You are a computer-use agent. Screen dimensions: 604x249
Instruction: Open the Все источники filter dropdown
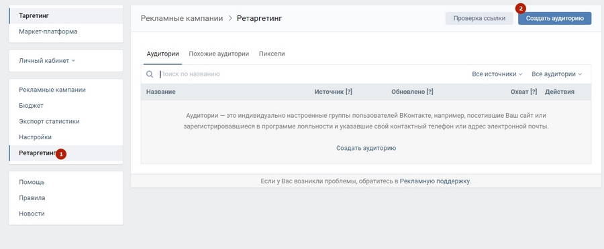[x=497, y=74]
